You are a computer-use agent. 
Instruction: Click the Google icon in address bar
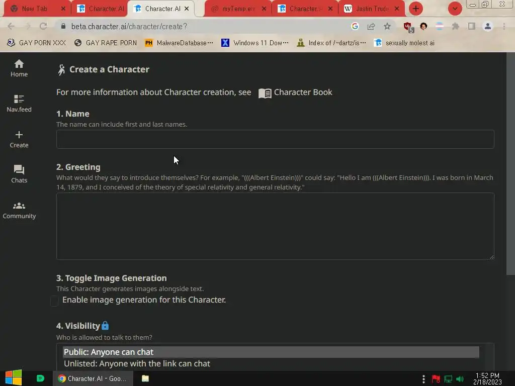(355, 26)
